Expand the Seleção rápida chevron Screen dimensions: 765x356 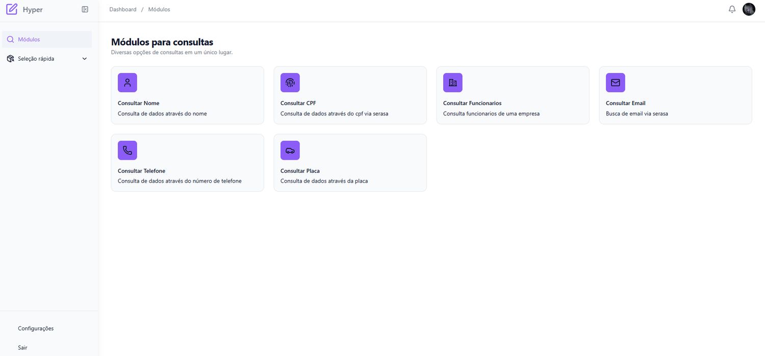click(85, 59)
